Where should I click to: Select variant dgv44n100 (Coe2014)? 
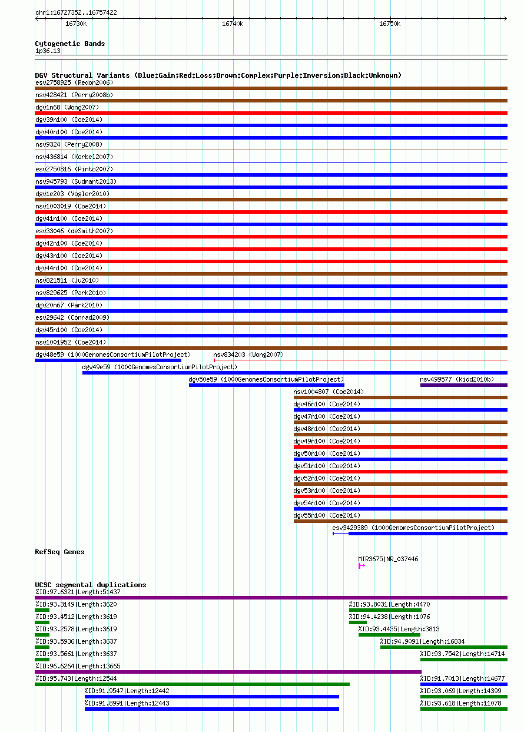point(68,268)
